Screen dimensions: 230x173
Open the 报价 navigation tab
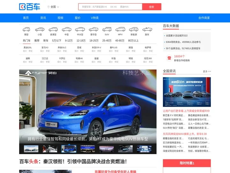click(x=78, y=18)
